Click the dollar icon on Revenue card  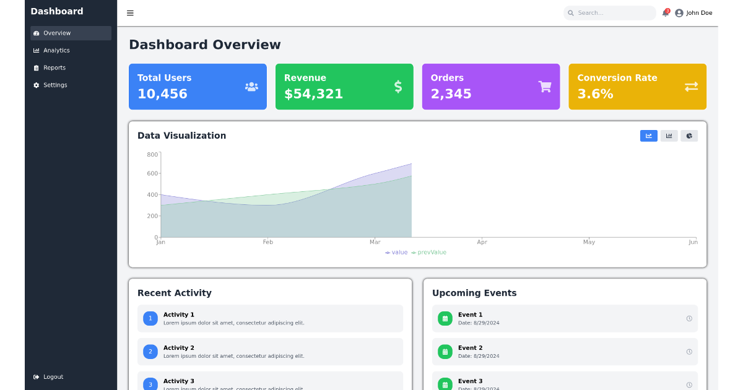click(x=398, y=87)
